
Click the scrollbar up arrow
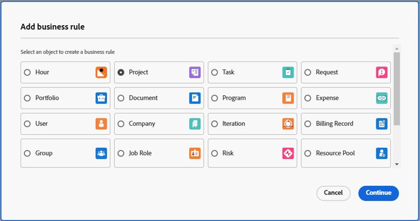[396, 49]
